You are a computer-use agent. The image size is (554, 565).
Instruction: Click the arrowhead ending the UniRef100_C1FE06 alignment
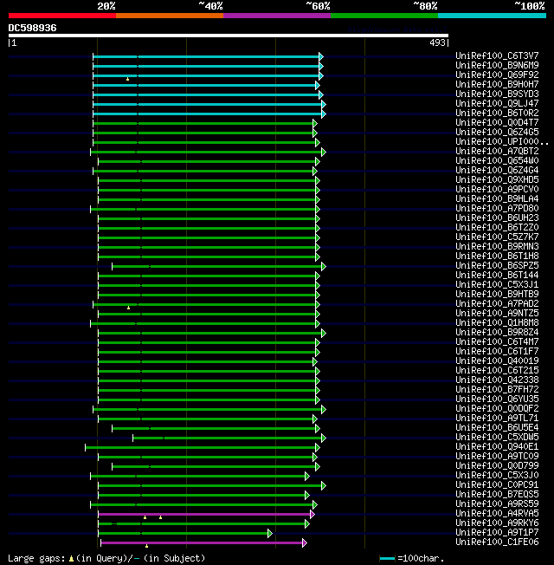(305, 542)
